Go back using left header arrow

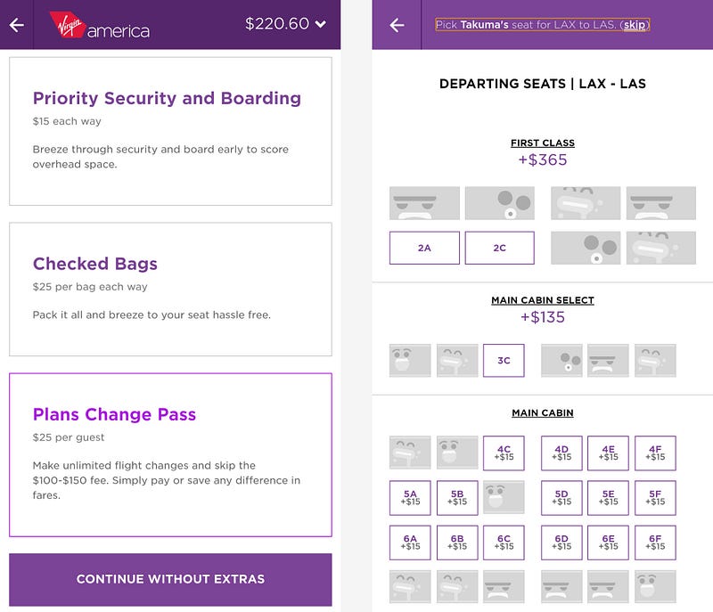[x=16, y=25]
